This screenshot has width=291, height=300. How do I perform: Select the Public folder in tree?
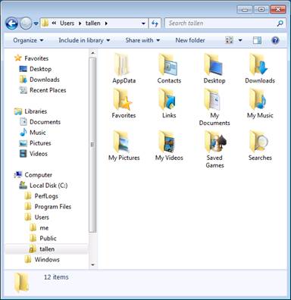click(42, 239)
